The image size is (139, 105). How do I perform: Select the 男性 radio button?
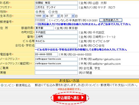37,12
